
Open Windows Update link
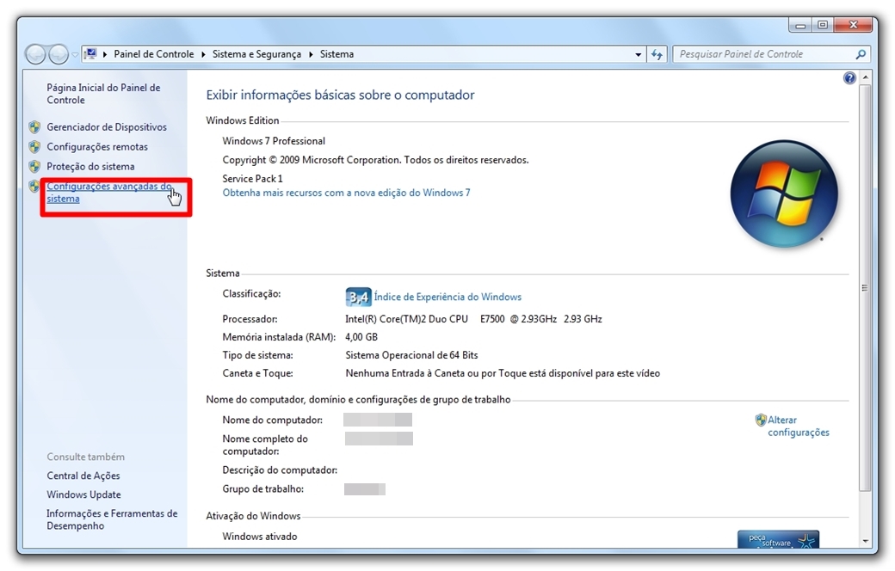point(84,494)
